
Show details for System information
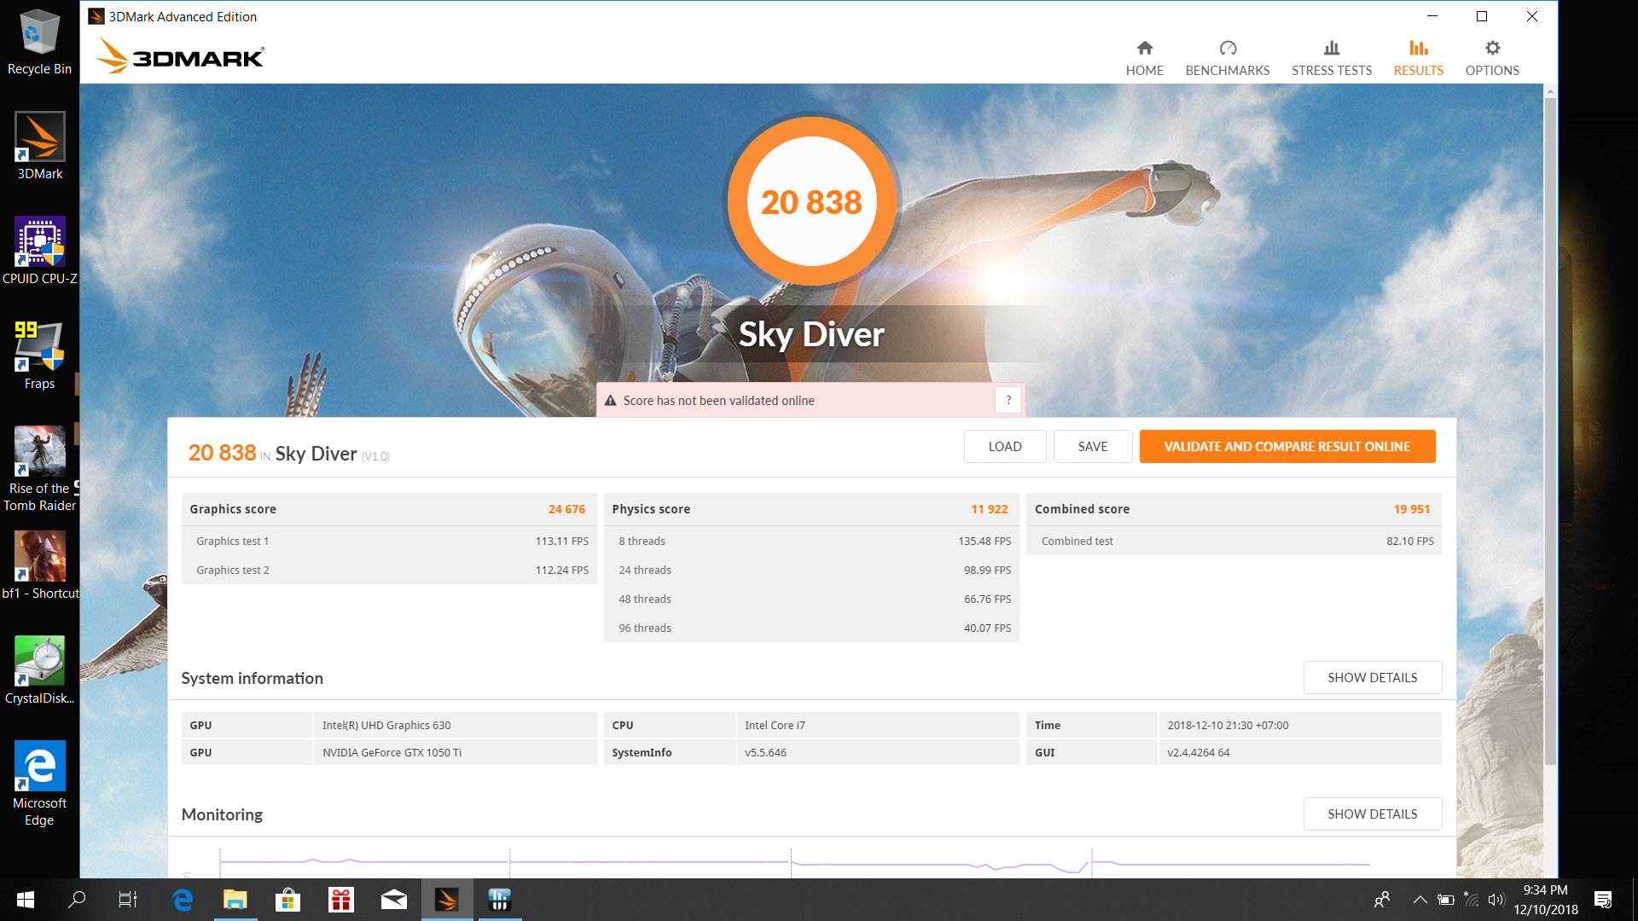pos(1372,678)
